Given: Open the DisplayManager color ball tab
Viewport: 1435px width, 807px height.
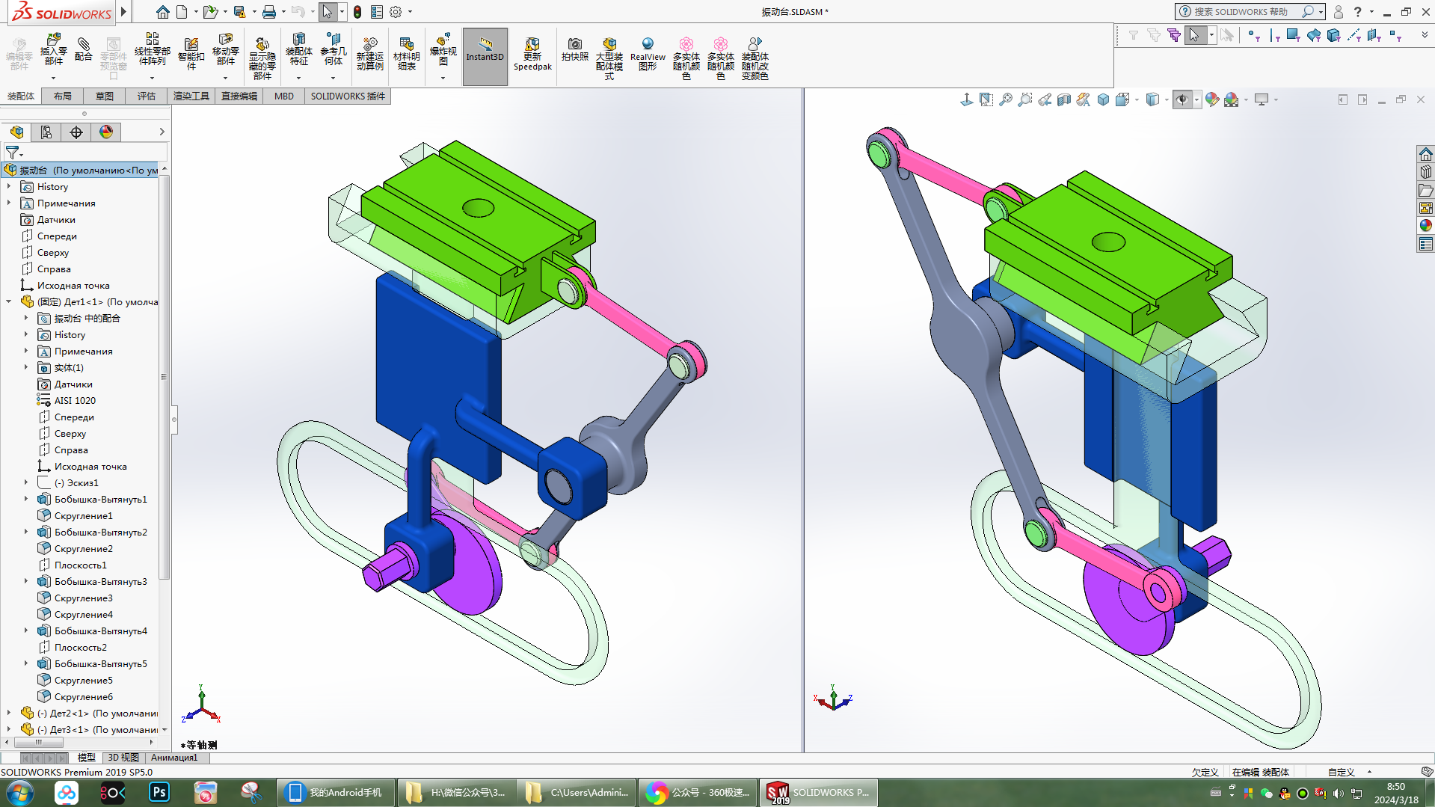Looking at the screenshot, I should 106,132.
